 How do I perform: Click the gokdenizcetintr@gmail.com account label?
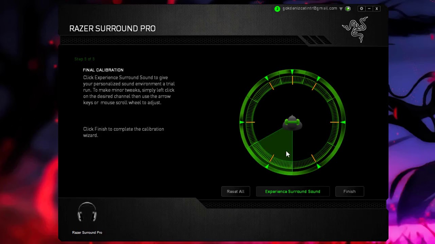pyautogui.click(x=309, y=8)
